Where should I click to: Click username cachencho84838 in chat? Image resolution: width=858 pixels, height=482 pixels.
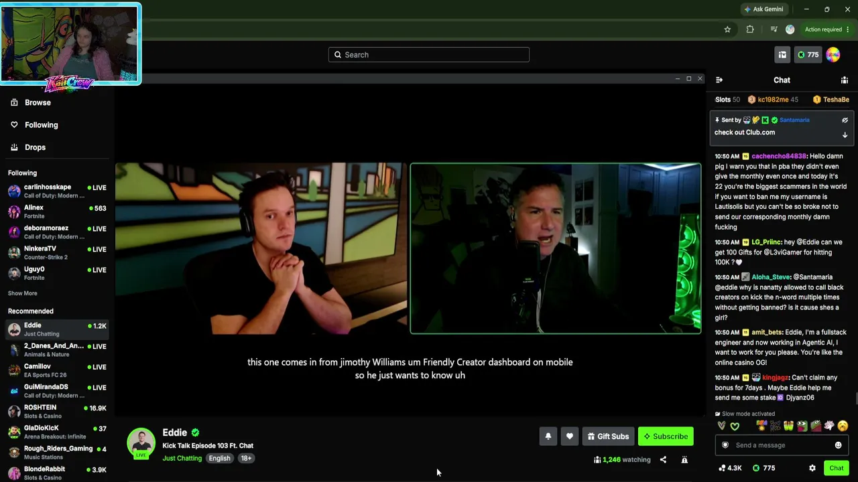779,156
